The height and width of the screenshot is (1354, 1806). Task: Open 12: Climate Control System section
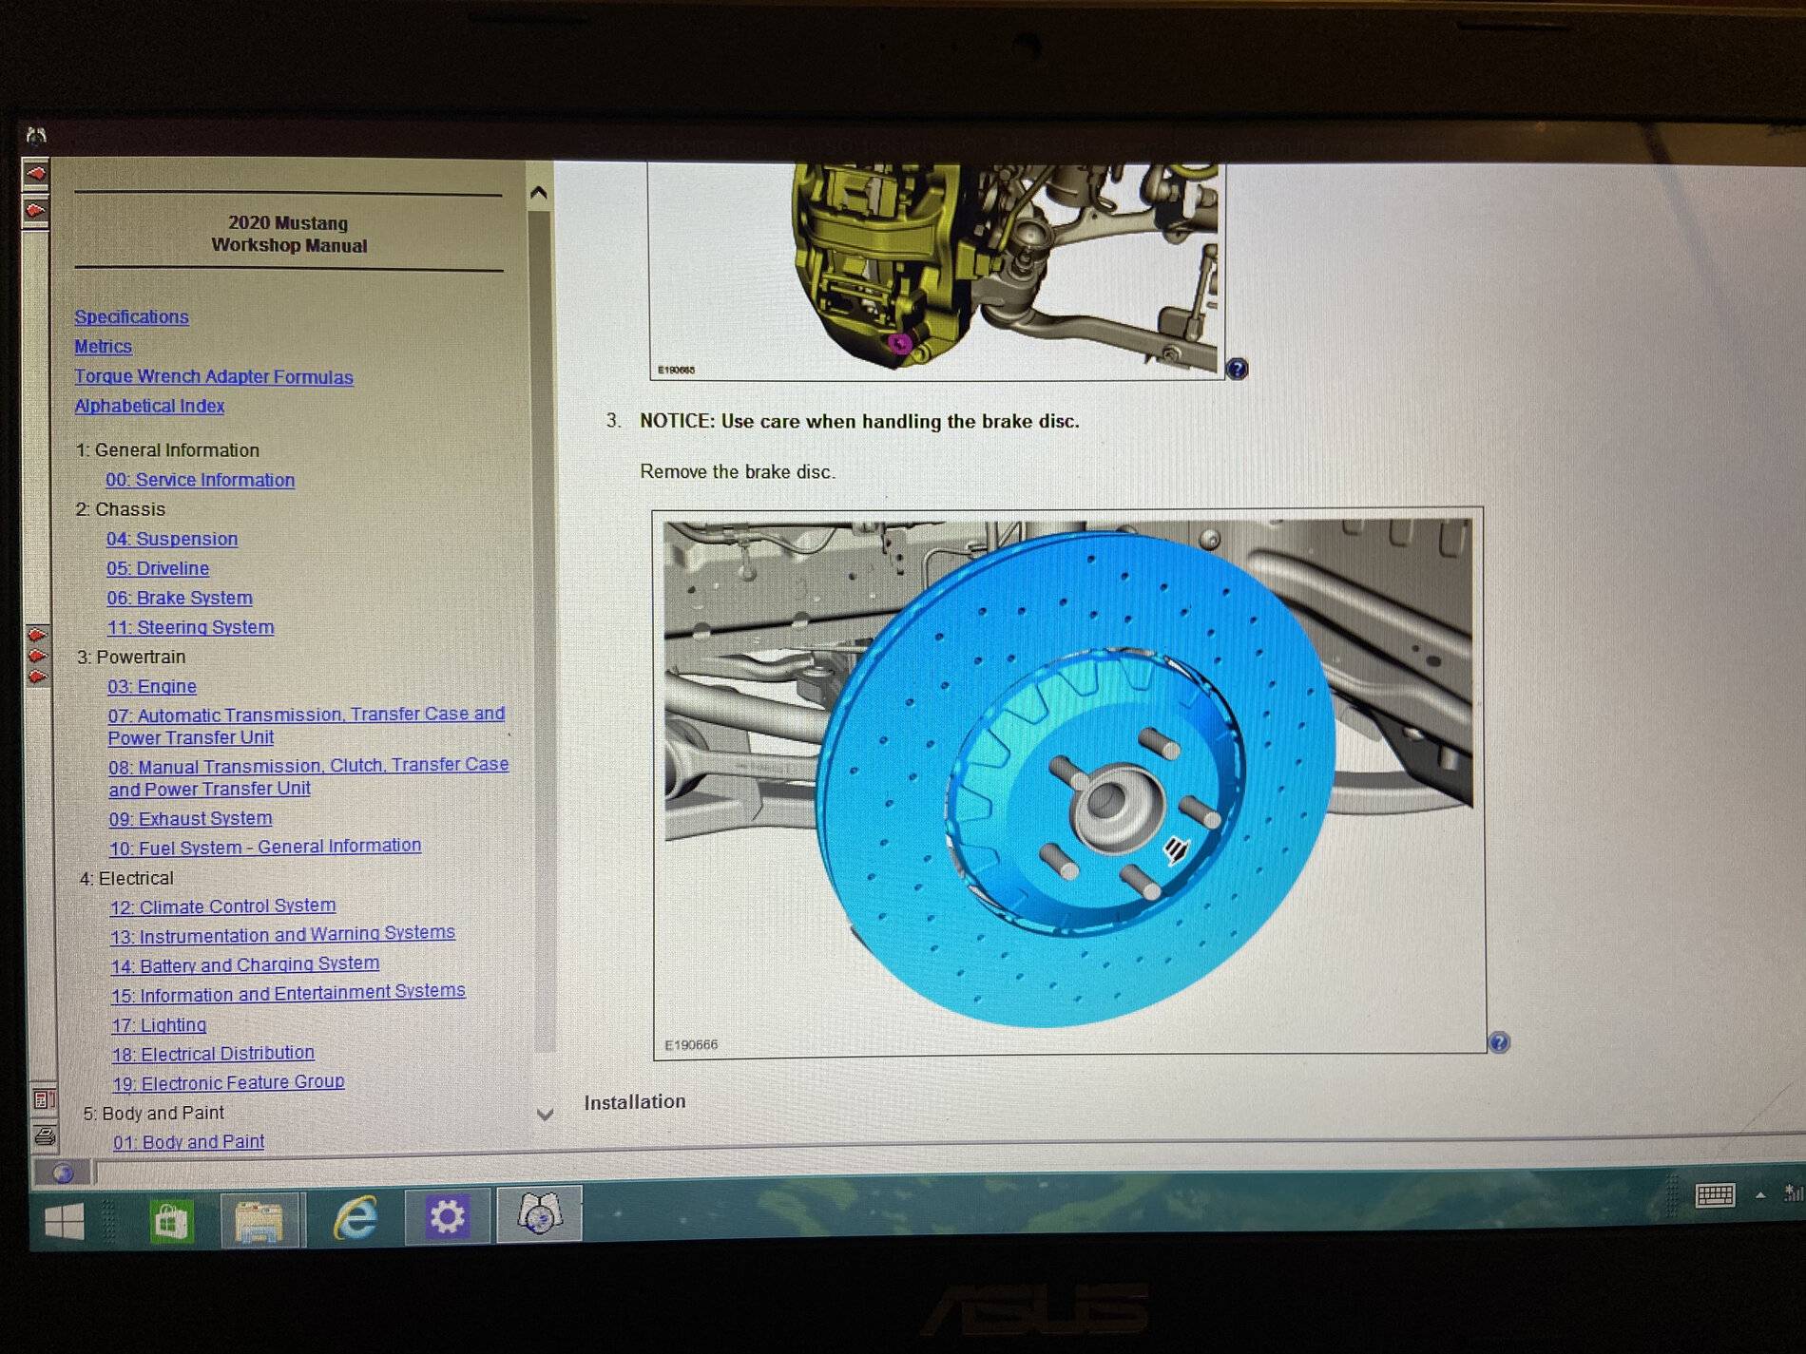[222, 906]
